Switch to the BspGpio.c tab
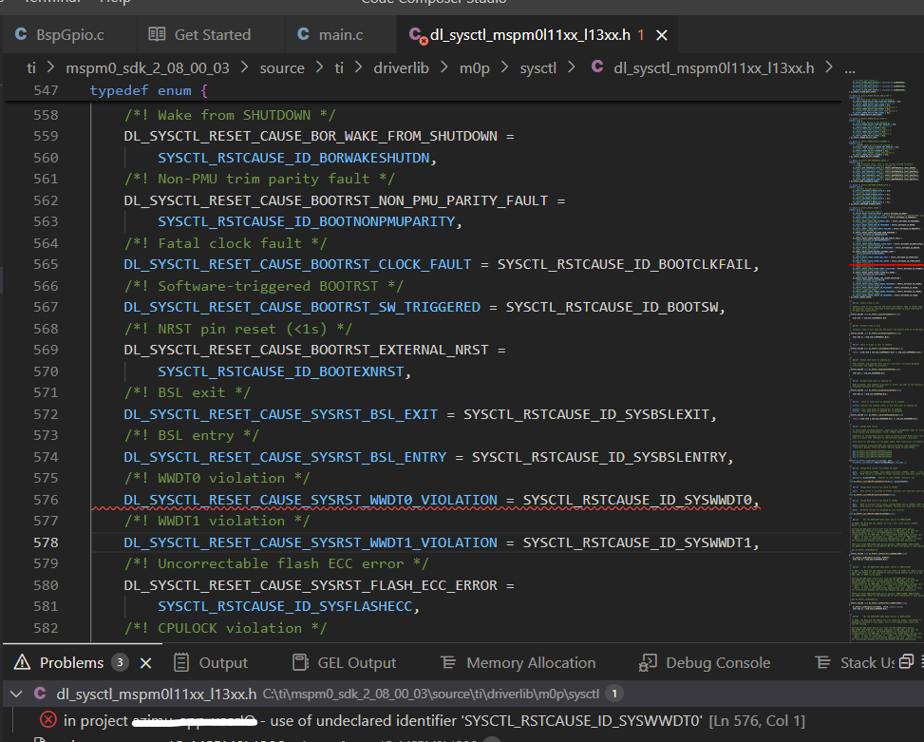The width and height of the screenshot is (924, 742). pyautogui.click(x=69, y=35)
